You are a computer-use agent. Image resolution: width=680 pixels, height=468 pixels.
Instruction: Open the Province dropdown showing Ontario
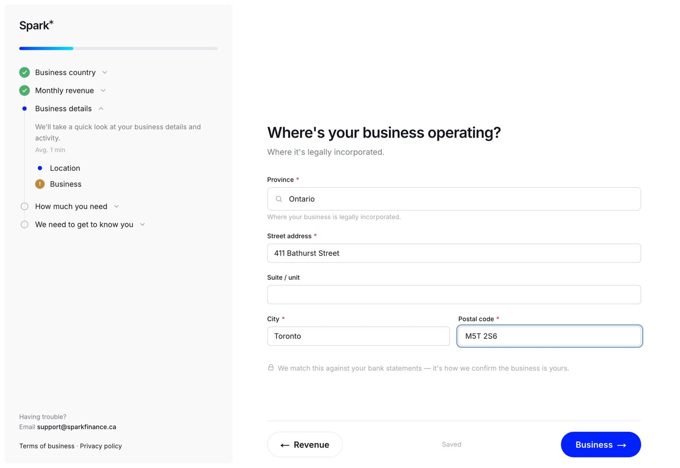454,199
